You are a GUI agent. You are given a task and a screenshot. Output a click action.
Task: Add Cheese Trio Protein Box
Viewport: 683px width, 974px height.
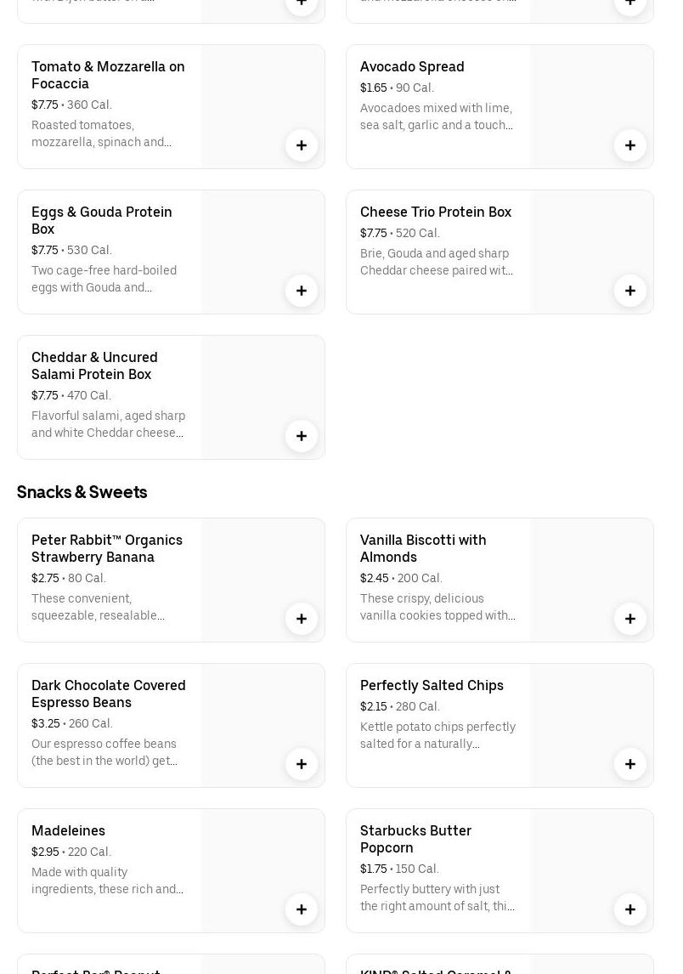click(630, 291)
